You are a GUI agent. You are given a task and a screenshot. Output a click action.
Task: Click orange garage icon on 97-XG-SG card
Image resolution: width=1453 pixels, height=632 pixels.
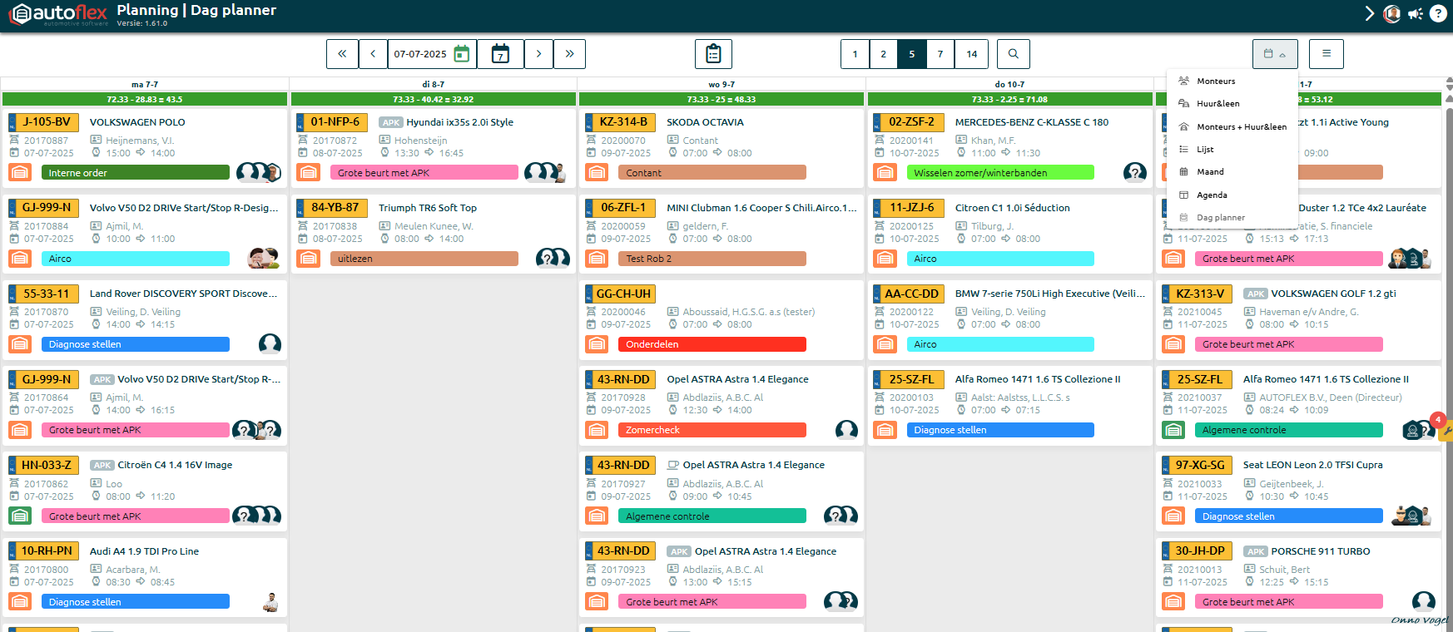click(x=1173, y=516)
